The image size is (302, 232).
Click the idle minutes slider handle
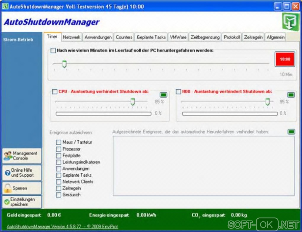click(x=64, y=64)
